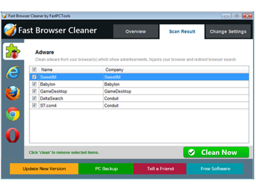
Task: Select the Internet Explorer sidebar icon
Action: (x=13, y=72)
